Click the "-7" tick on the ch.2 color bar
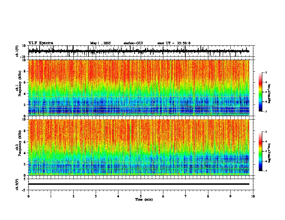Viewport: 285px width, 220px height. coord(265,171)
